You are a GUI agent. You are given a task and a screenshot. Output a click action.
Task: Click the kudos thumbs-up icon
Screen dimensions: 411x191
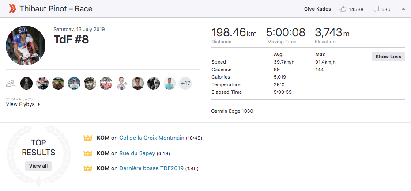pos(343,9)
